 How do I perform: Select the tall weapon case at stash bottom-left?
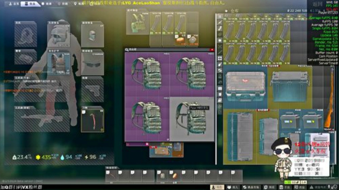click(x=240, y=137)
